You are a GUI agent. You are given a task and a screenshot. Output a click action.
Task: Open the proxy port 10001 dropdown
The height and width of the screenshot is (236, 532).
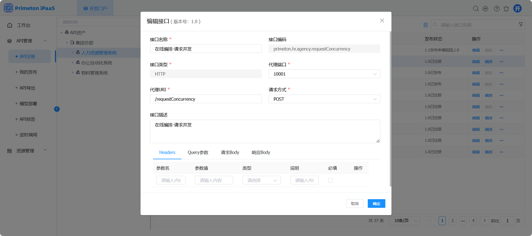pyautogui.click(x=324, y=74)
